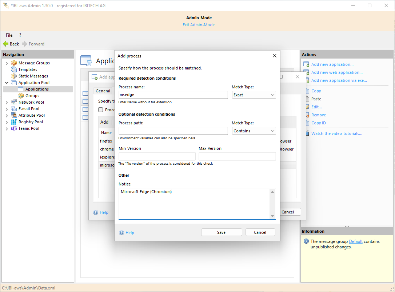
Task: Select the Teams Pool icon
Action: pos(13,128)
